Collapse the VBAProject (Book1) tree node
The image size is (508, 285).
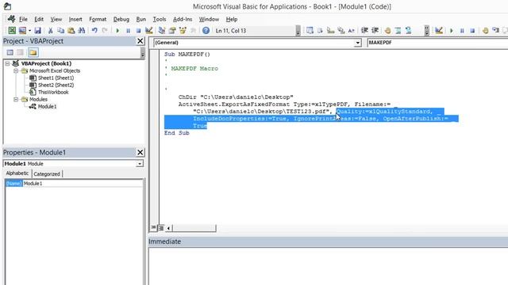[x=7, y=63]
